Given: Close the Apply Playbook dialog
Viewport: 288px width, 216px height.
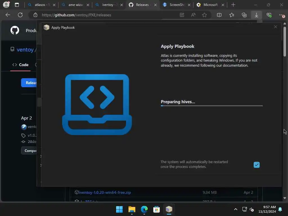Looking at the screenshot, I should click(276, 27).
